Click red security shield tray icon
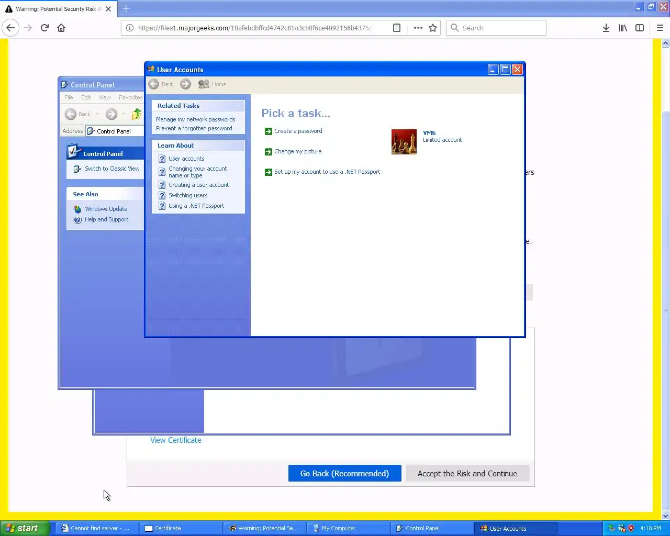 [631, 528]
